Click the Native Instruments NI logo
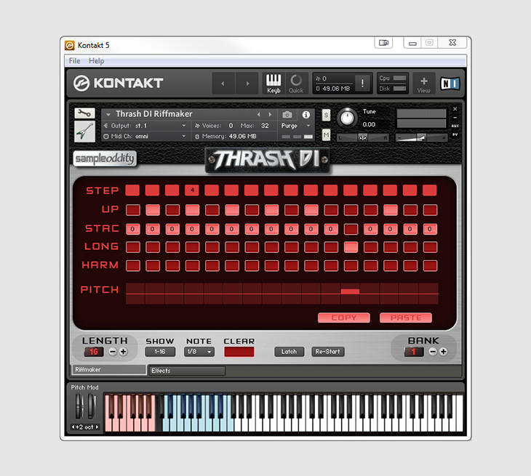The image size is (531, 476). point(450,84)
